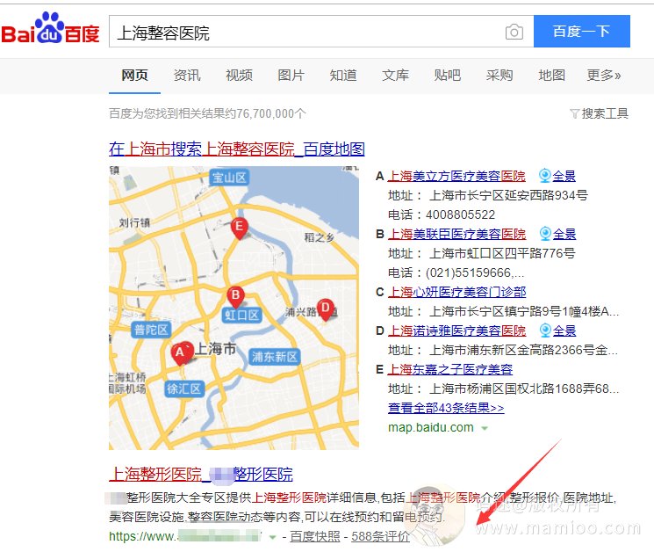Viewport: 654px width, 552px height.
Task: Open 588条评价 reviews link
Action: [380, 536]
